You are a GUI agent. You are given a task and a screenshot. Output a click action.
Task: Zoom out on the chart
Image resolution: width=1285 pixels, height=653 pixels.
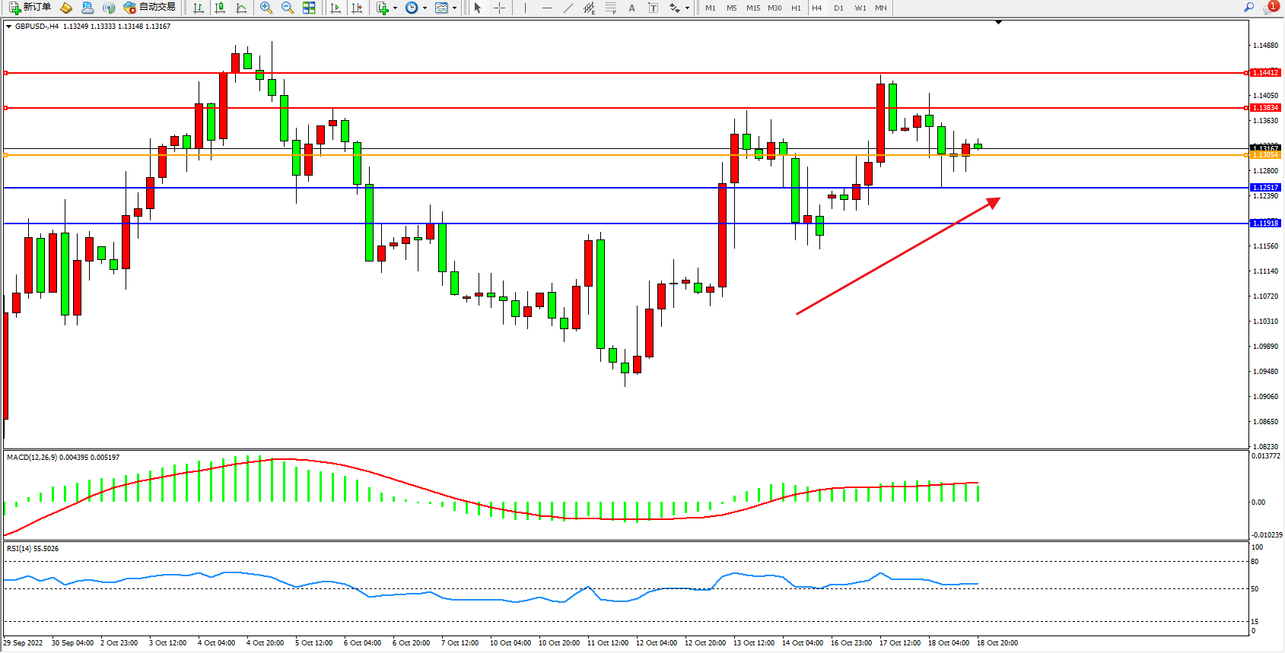[x=288, y=8]
